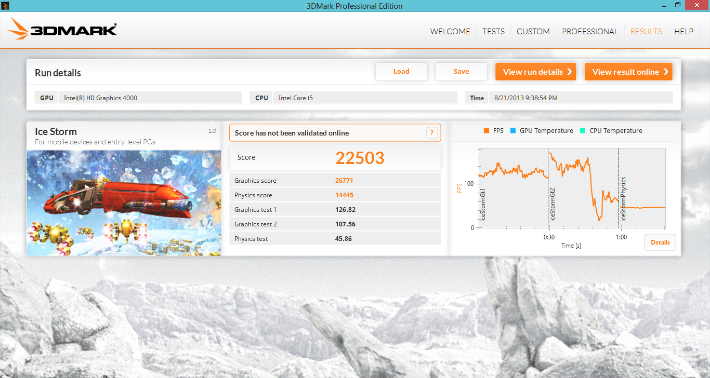Click the Time field 8/21/2013 9:38:54 PM
The height and width of the screenshot is (378, 710).
point(581,98)
